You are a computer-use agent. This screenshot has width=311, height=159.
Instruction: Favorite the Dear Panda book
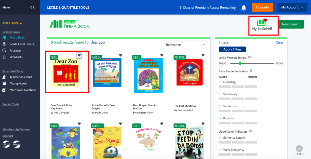(120, 124)
